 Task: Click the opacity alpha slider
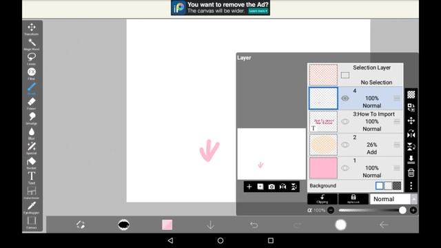(372, 210)
